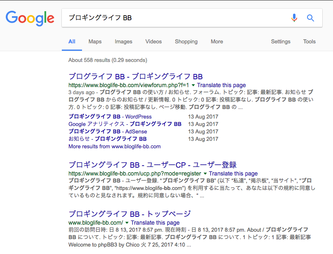The image size is (333, 254).
Task: Open search Settings menu
Action: tap(281, 42)
